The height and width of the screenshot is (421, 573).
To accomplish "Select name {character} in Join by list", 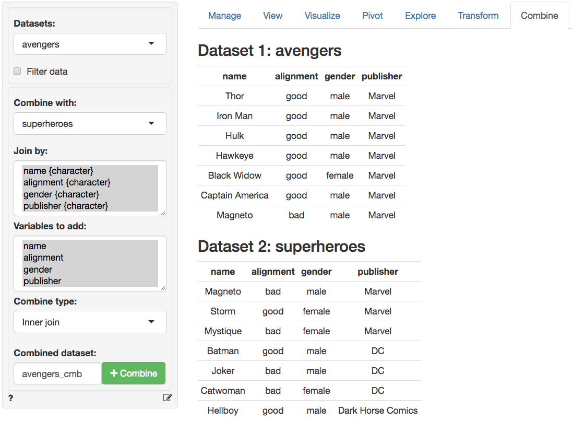I will click(x=58, y=171).
